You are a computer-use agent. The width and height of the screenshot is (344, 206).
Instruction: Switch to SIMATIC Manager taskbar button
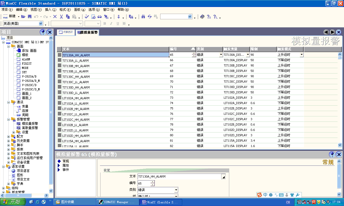(117, 202)
